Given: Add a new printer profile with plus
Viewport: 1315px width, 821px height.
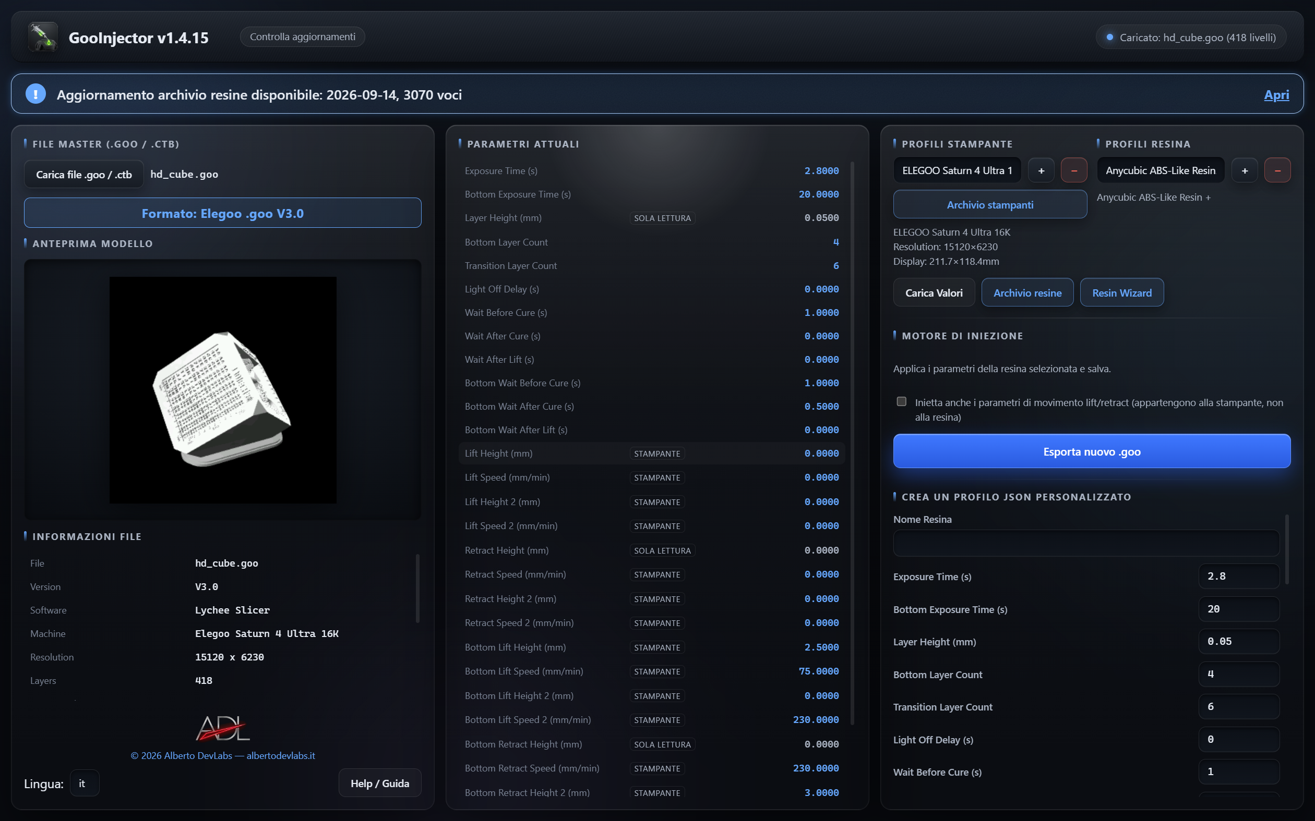Looking at the screenshot, I should tap(1041, 170).
